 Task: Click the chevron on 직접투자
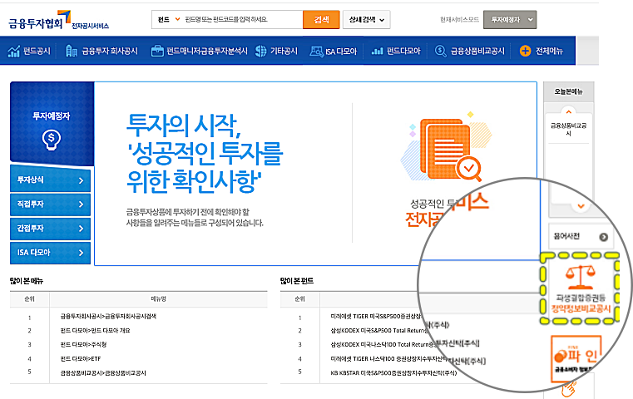pyautogui.click(x=81, y=204)
